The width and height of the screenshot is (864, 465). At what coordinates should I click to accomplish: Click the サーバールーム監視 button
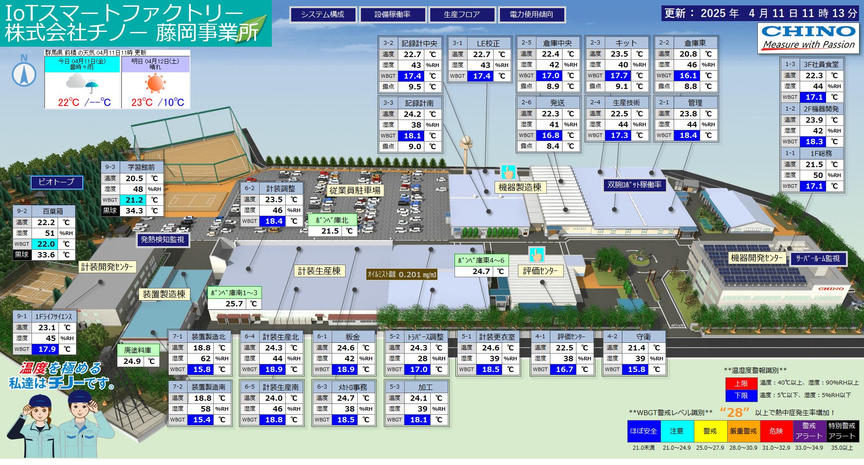818,258
